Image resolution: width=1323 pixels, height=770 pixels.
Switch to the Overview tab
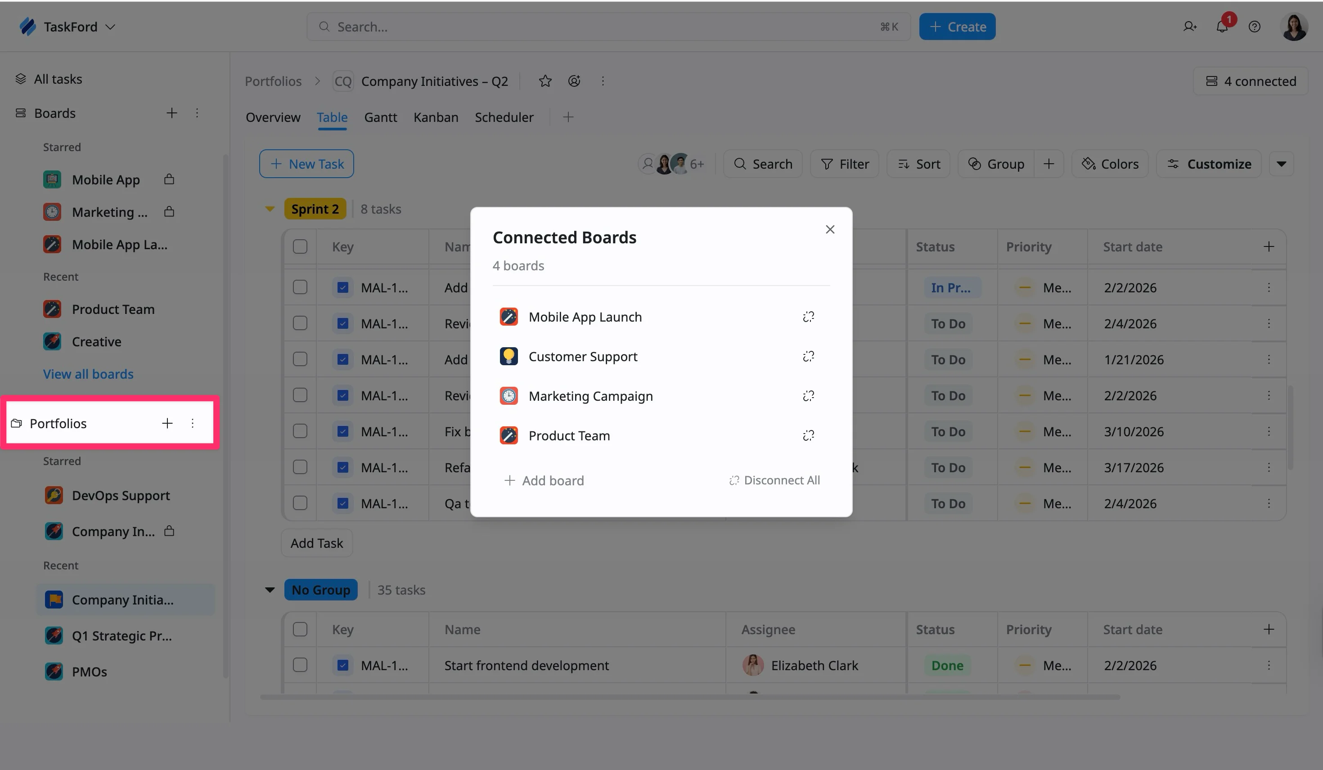coord(273,117)
